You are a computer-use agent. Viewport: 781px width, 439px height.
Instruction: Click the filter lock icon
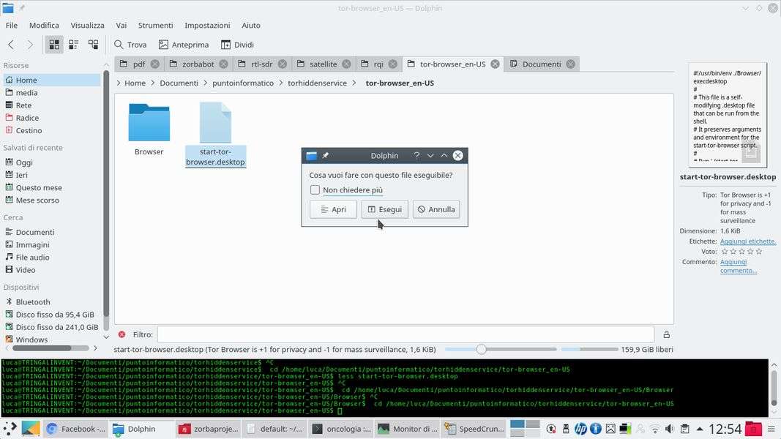click(666, 334)
